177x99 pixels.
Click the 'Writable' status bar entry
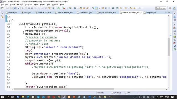point(100,93)
